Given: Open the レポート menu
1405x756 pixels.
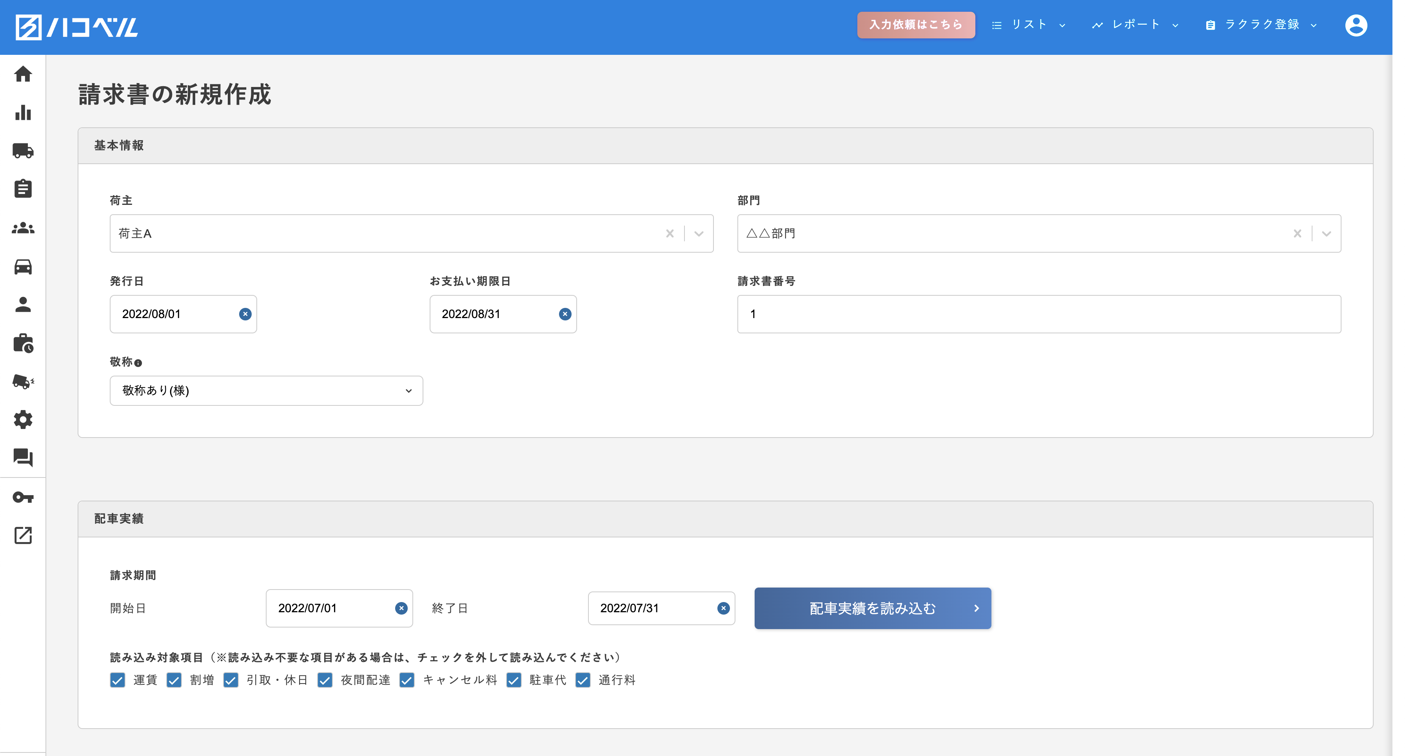Looking at the screenshot, I should (x=1136, y=25).
